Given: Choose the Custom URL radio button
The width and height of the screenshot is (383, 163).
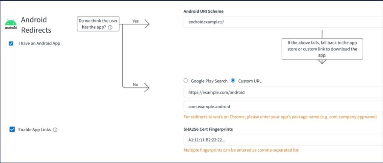Looking at the screenshot, I should [x=233, y=80].
